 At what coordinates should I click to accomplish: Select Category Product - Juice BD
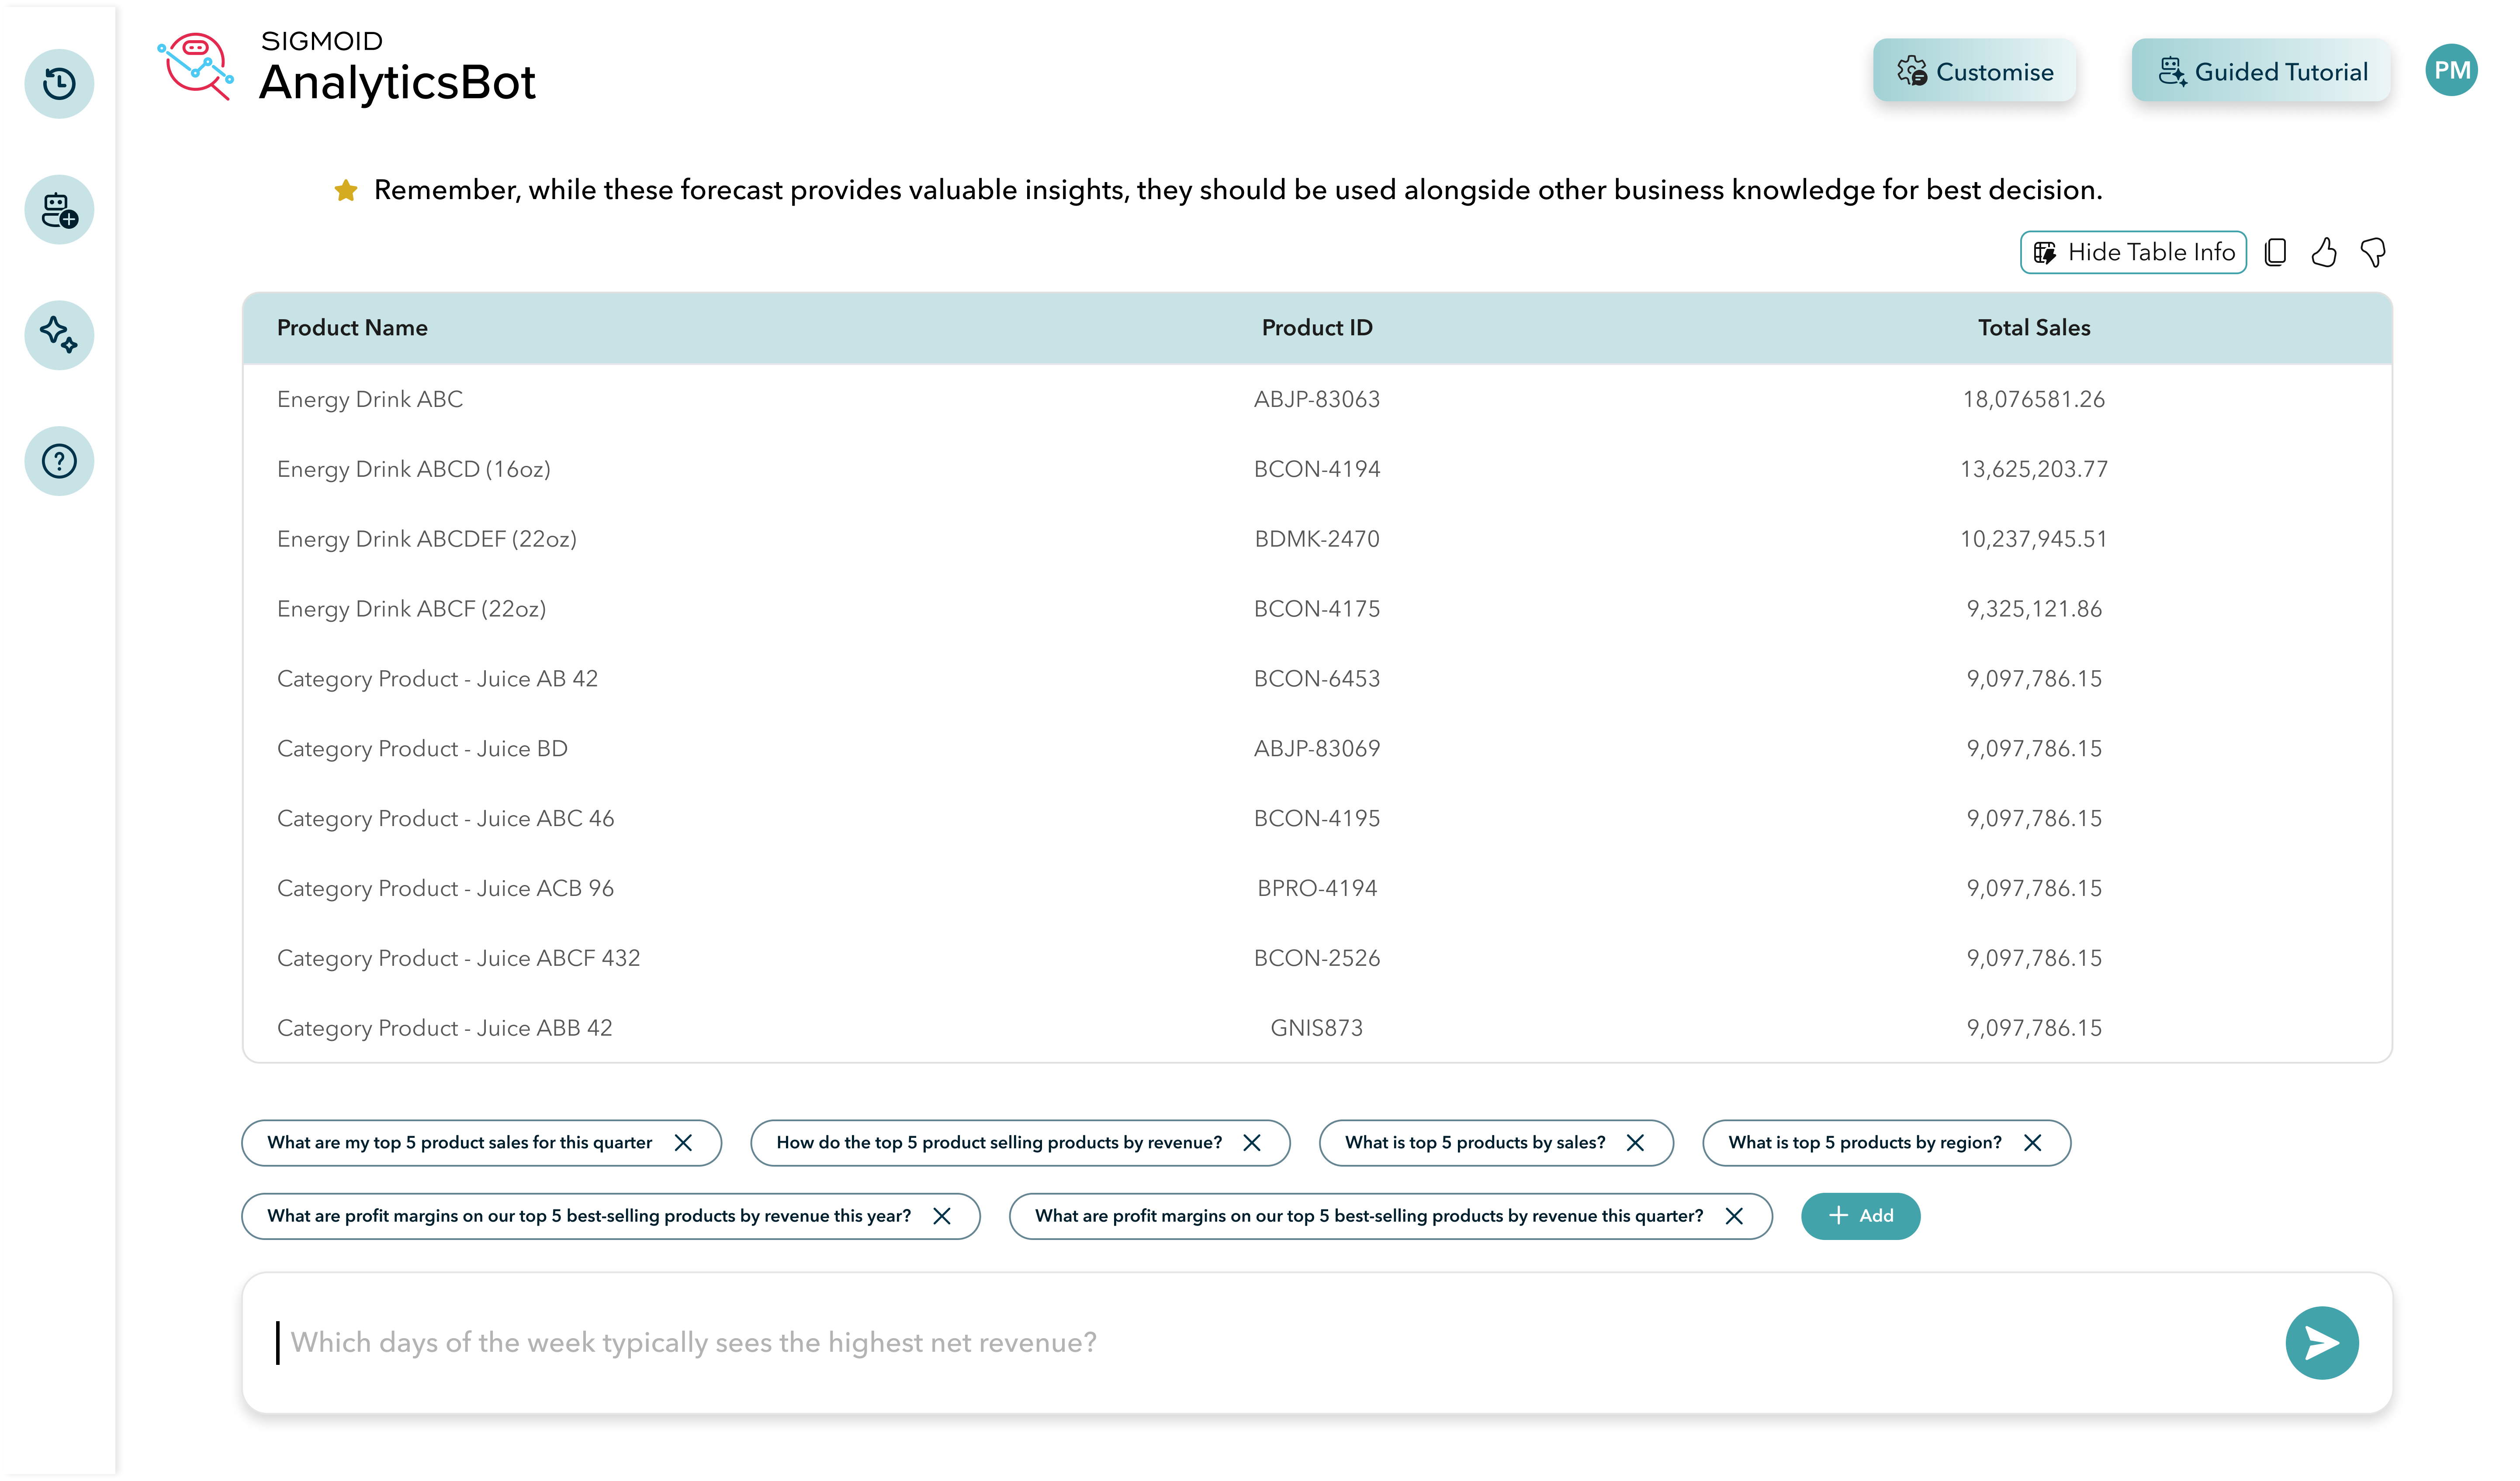422,750
